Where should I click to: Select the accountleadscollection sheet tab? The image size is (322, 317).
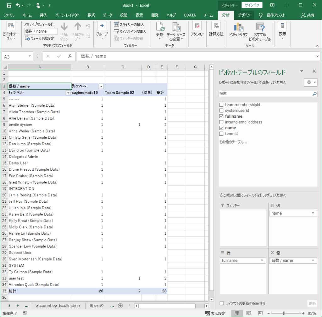(x=58, y=306)
